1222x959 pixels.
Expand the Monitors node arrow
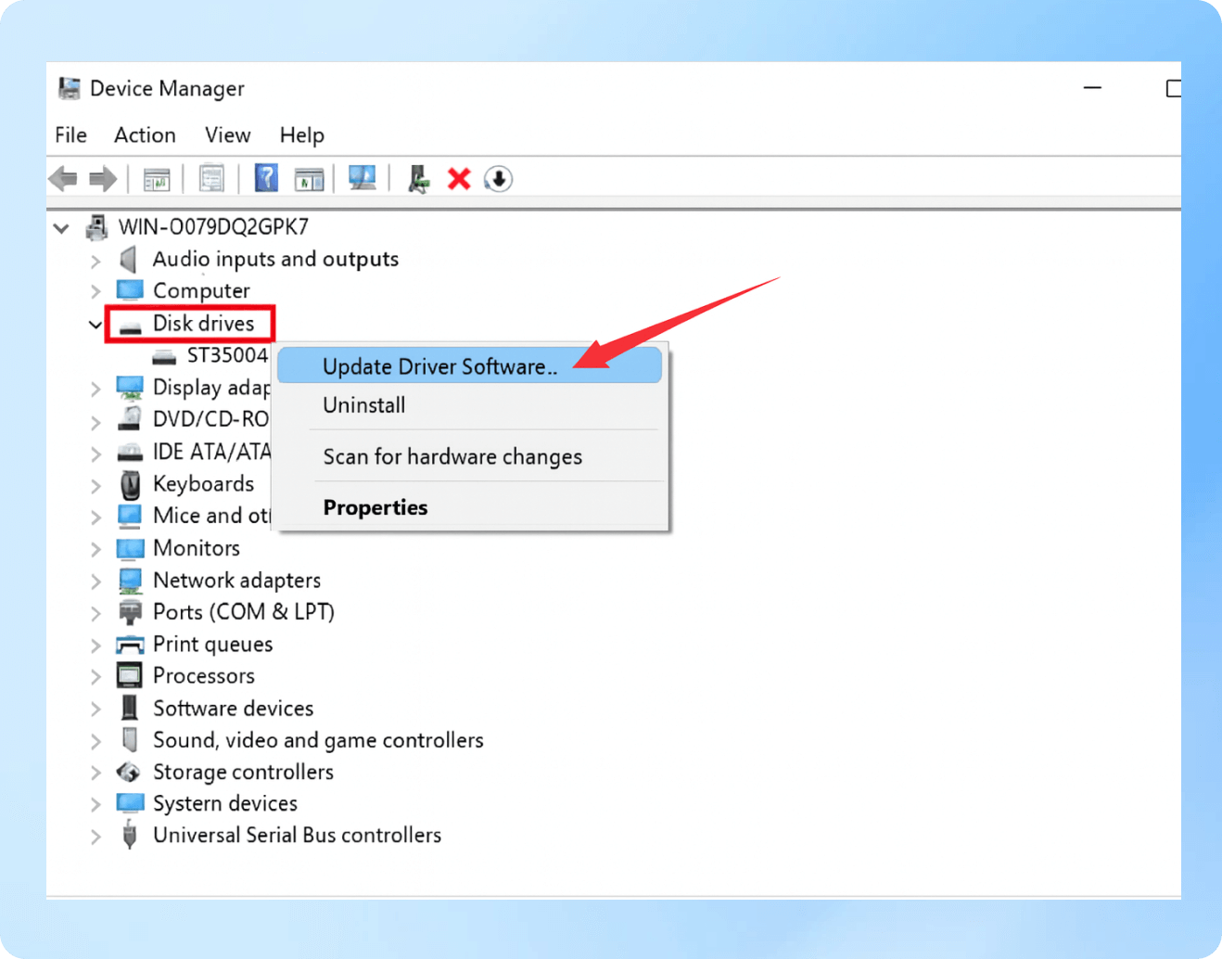(95, 549)
